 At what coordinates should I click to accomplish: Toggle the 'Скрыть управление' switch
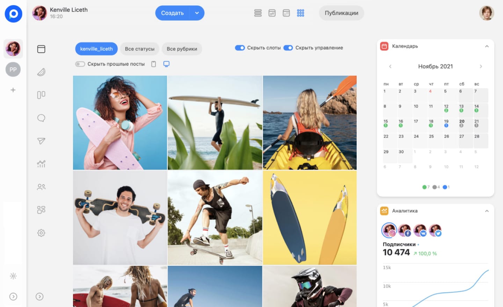[x=288, y=48]
